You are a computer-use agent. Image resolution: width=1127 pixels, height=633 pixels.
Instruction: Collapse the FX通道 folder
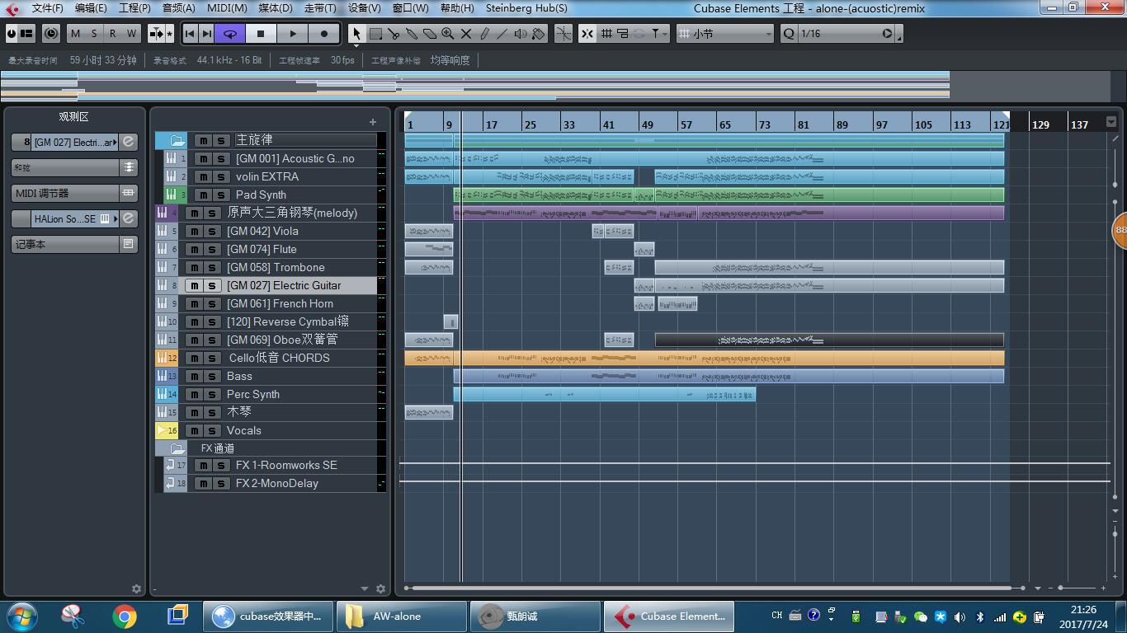(x=177, y=448)
